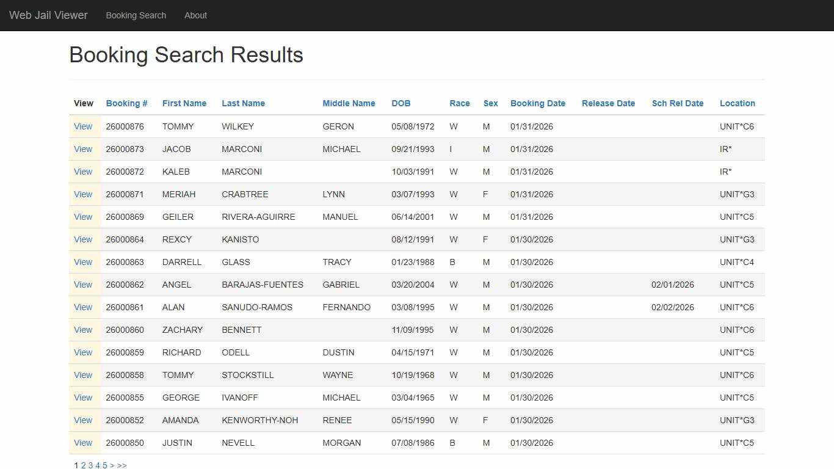This screenshot has width=834, height=469.
Task: View booking 26000876 for TOMMY WILKEY
Action: (83, 126)
